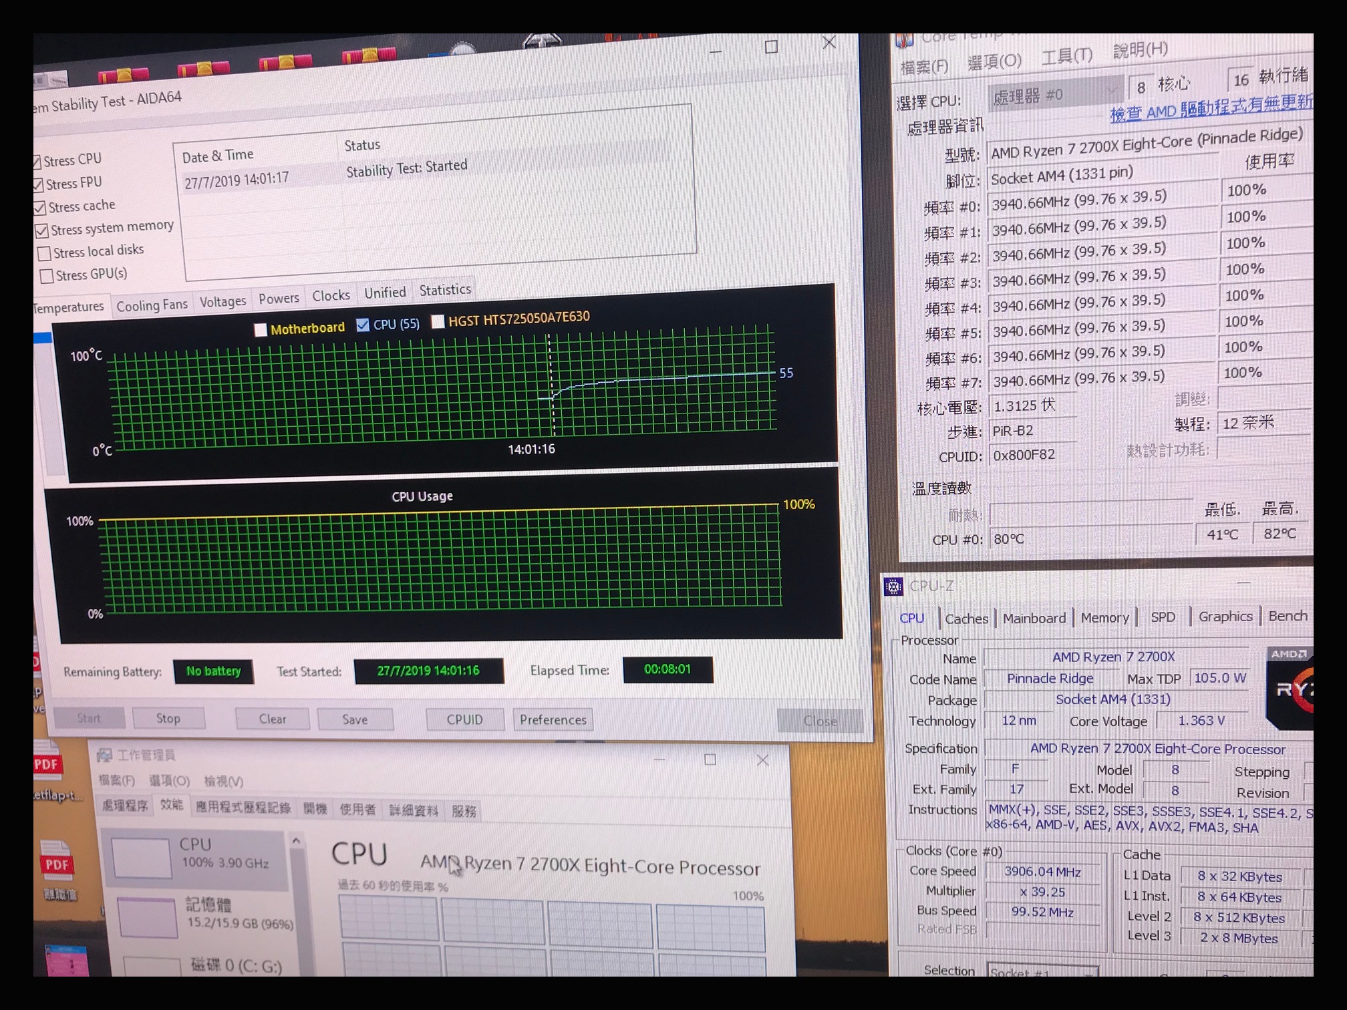Click Task Manager sidebar scroll-up arrow
Screen dimensions: 1347x1010
pyautogui.click(x=296, y=841)
